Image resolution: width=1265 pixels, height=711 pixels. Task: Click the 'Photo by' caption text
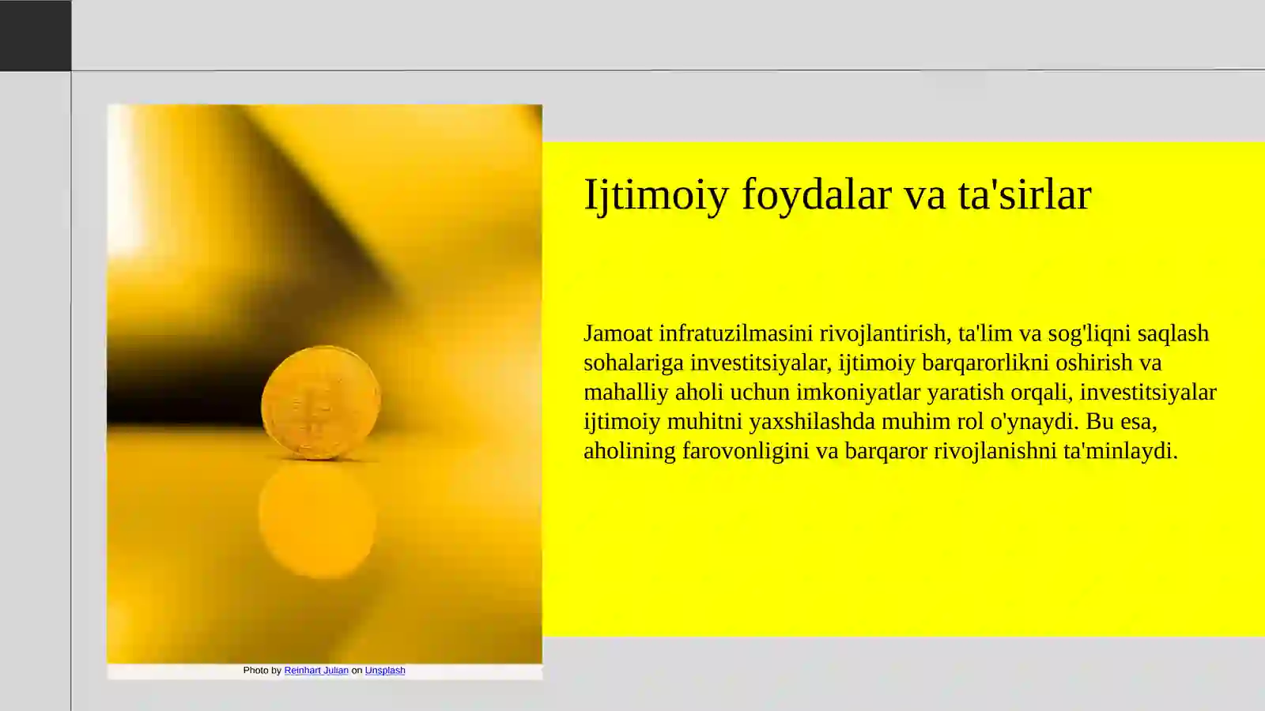point(262,670)
